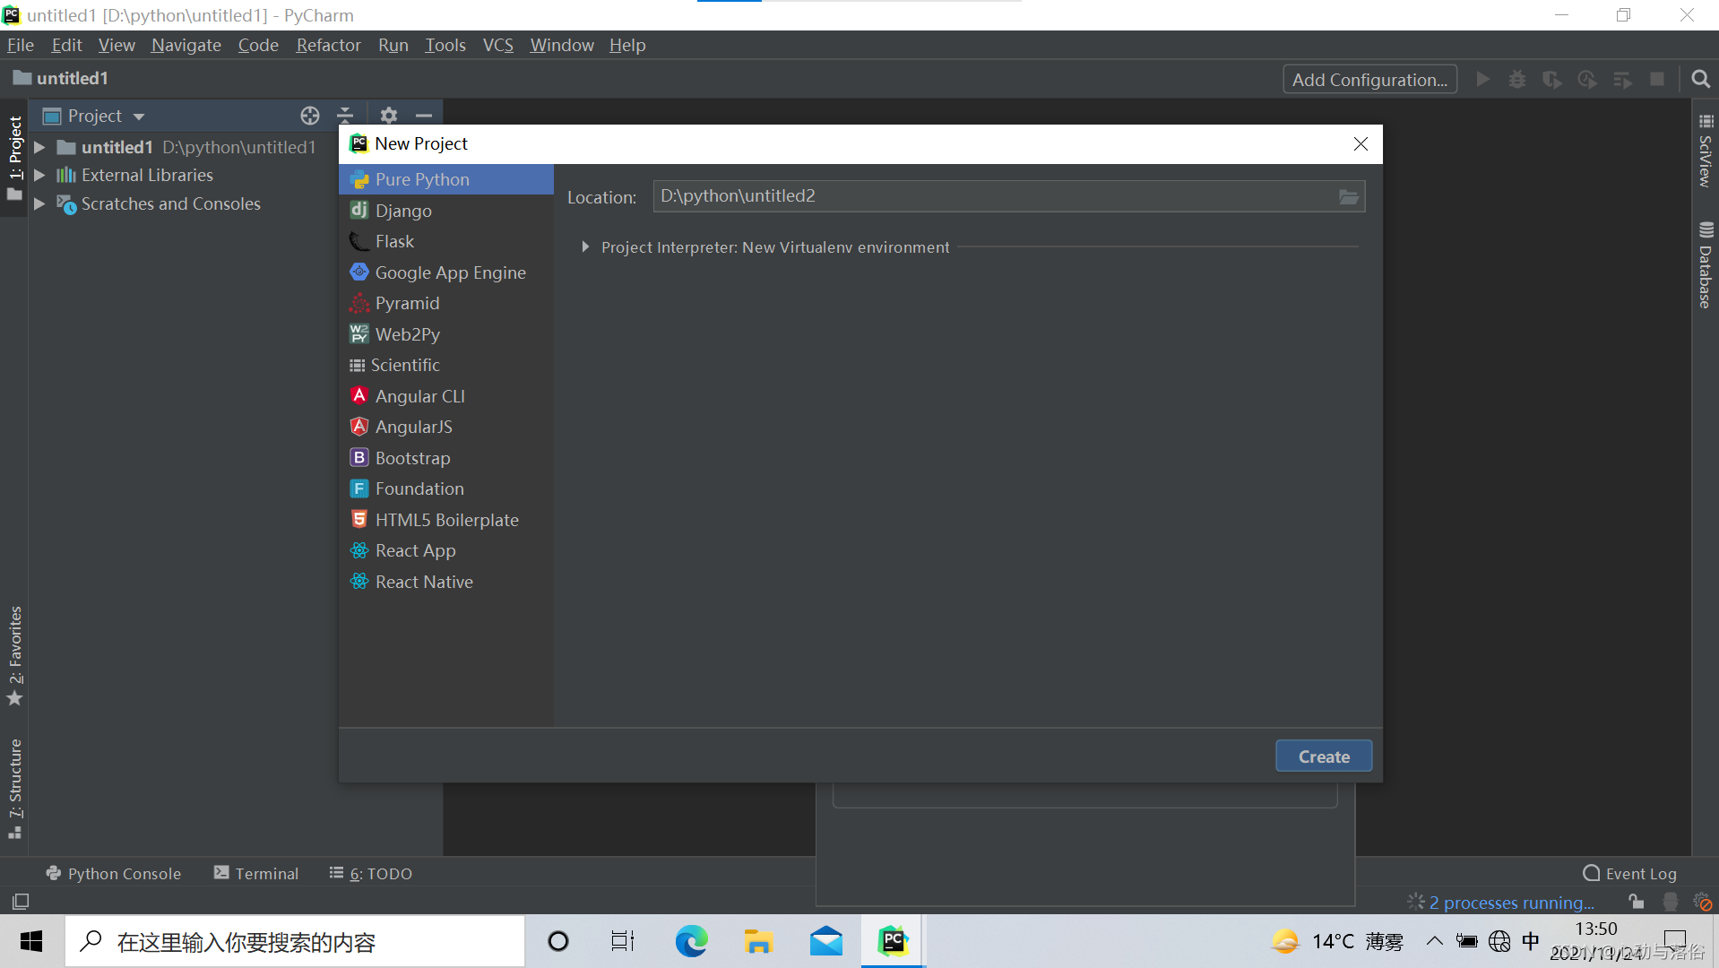
Task: Select Scientific project type
Action: tap(445, 365)
